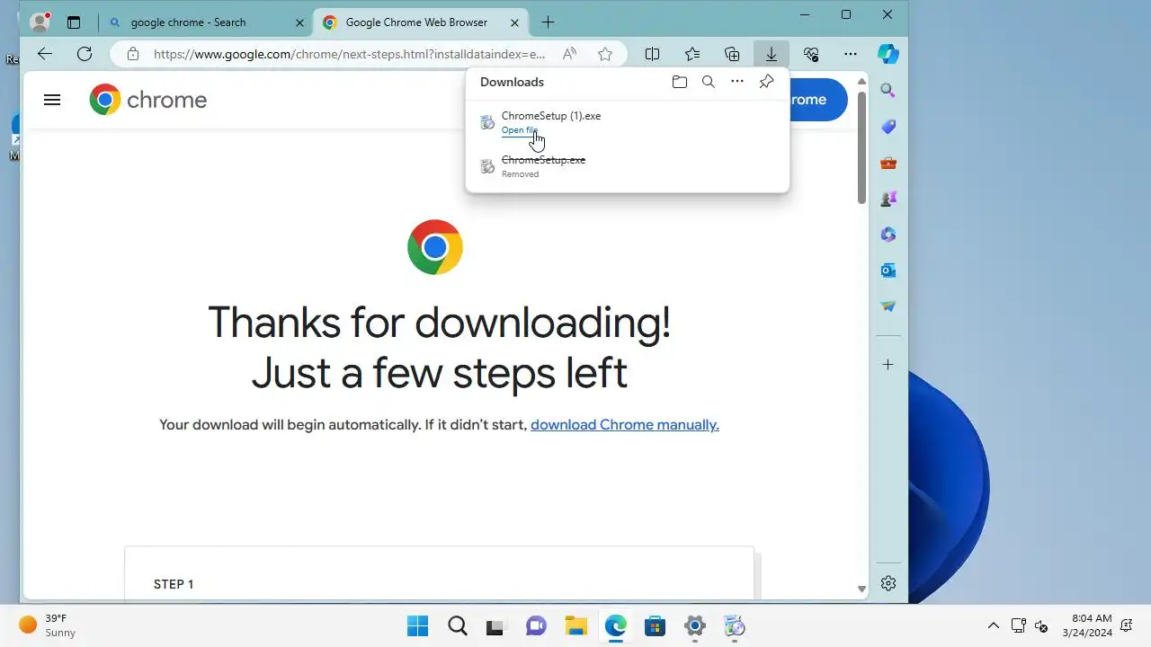Viewport: 1151px width, 647px height.
Task: Open the Chrome page hamburger menu
Action: (x=52, y=100)
